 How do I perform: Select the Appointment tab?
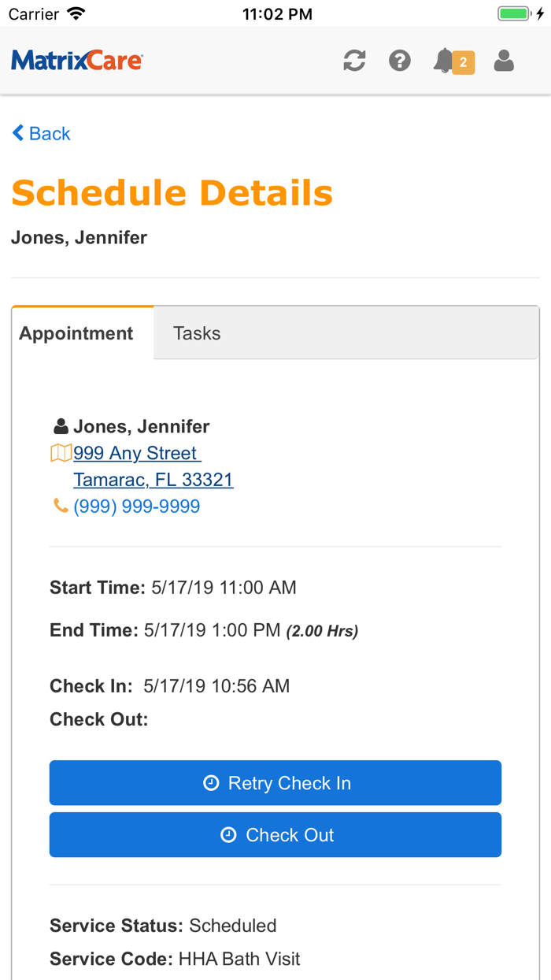point(76,333)
